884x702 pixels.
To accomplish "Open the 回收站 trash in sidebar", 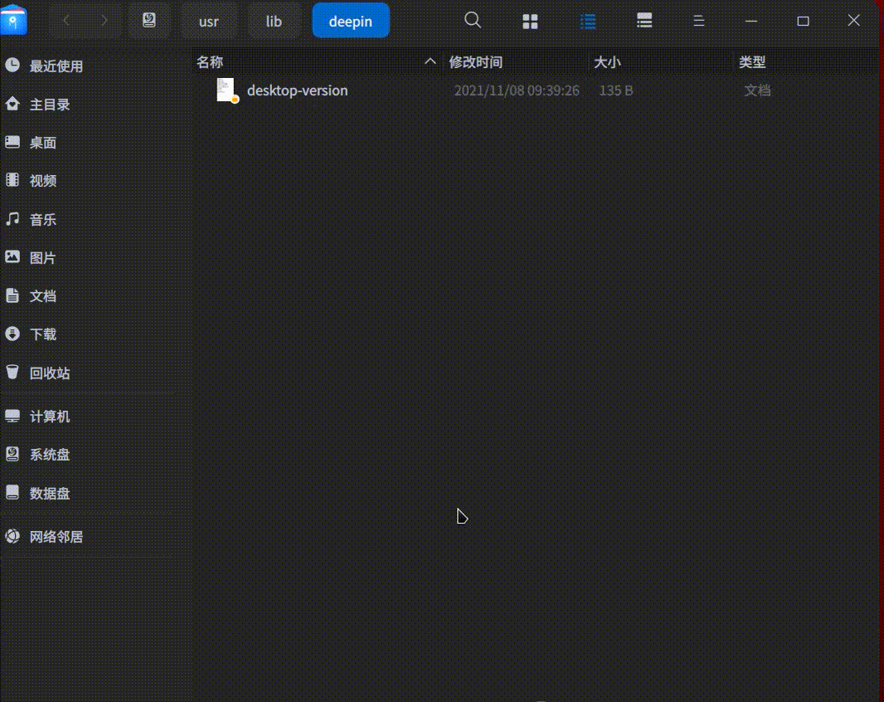I will (48, 373).
